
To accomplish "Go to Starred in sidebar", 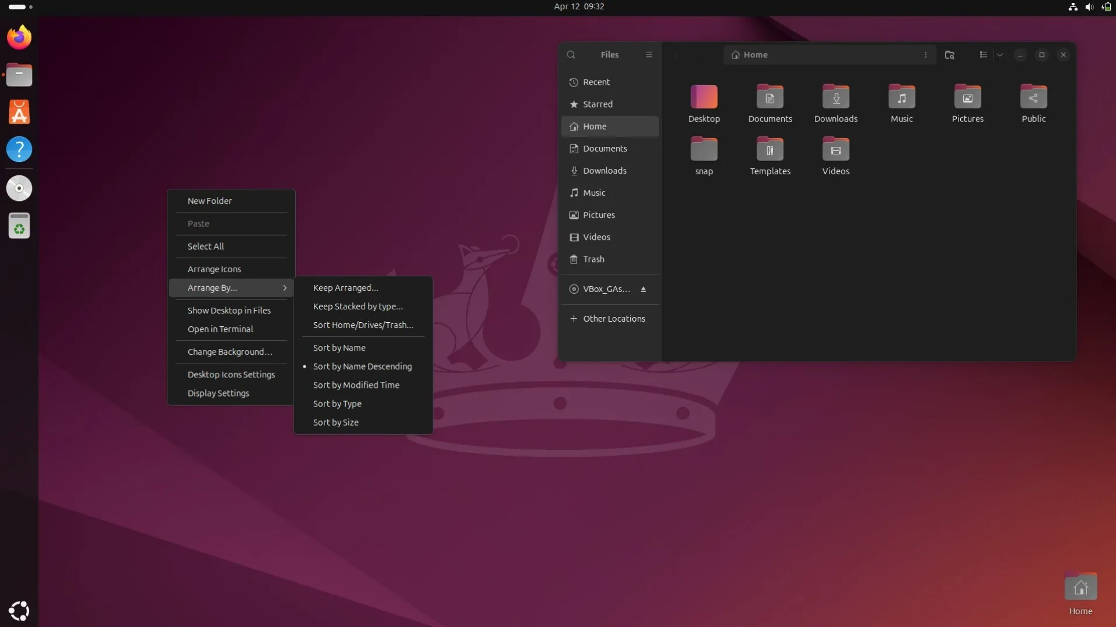I will pos(598,105).
